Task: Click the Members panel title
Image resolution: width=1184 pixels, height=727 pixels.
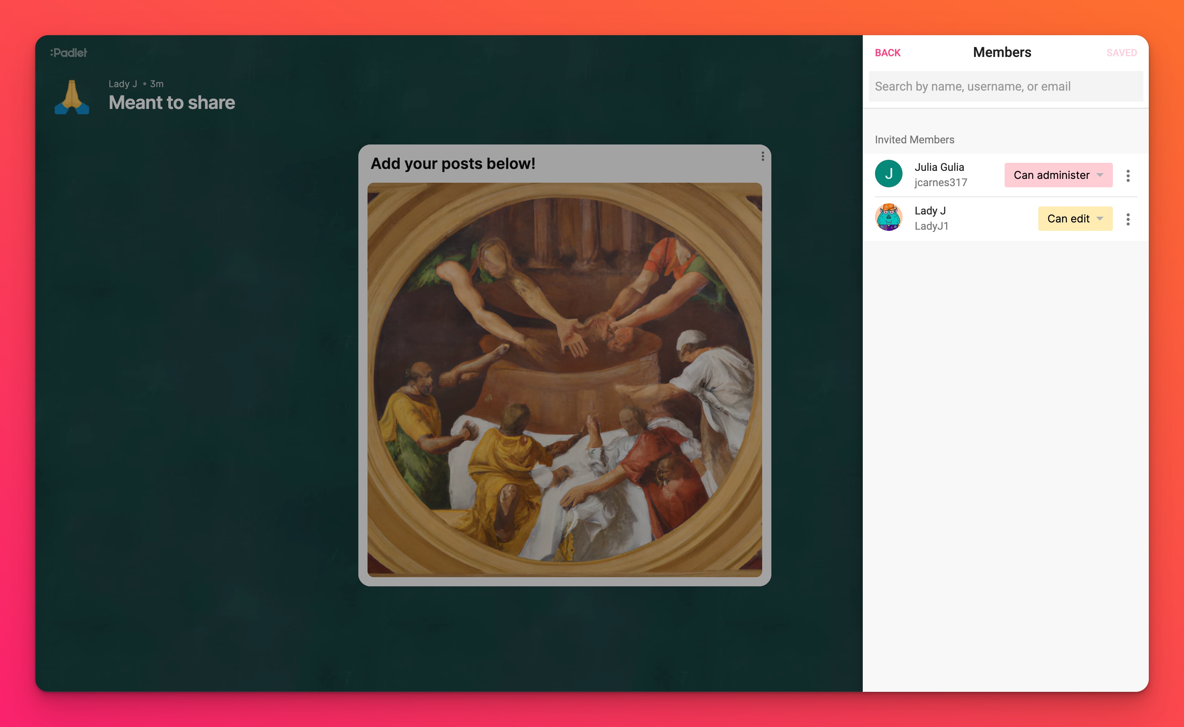Action: pyautogui.click(x=1002, y=52)
